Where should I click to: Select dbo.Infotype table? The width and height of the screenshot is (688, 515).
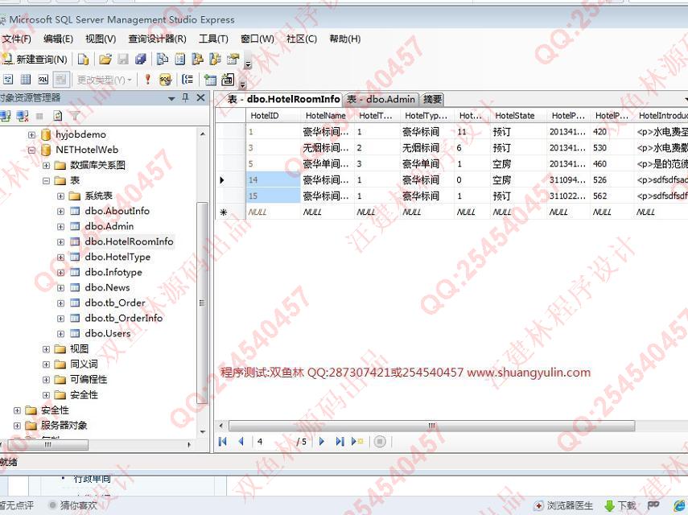(x=113, y=273)
